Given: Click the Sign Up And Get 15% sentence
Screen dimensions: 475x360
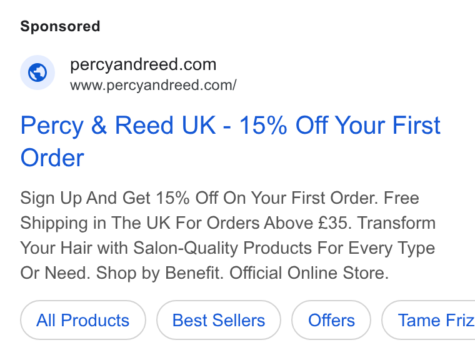Looking at the screenshot, I should (199, 198).
